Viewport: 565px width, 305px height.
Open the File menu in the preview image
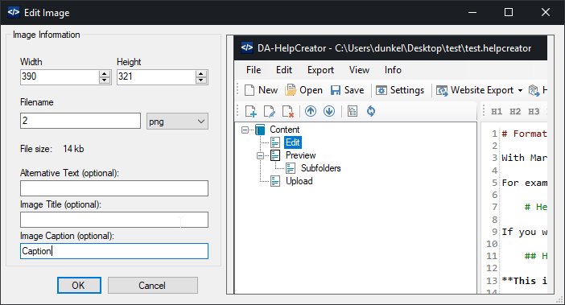[x=254, y=70]
